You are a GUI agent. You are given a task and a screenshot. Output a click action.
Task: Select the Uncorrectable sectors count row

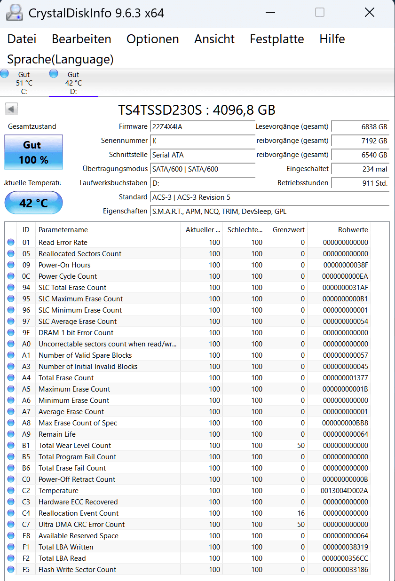(188, 344)
